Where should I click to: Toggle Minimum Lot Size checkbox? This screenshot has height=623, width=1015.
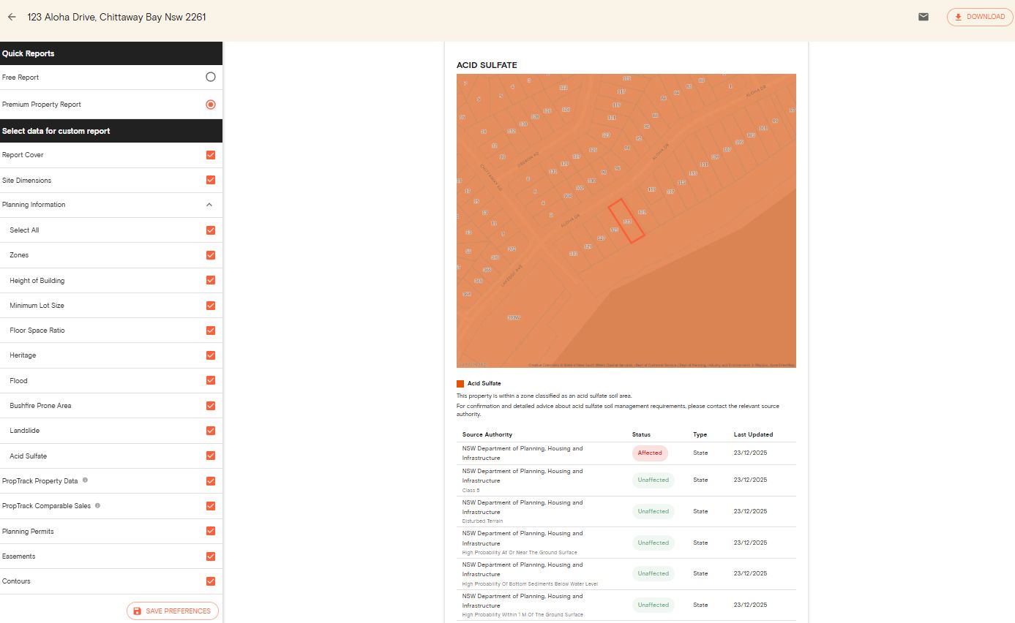(211, 306)
